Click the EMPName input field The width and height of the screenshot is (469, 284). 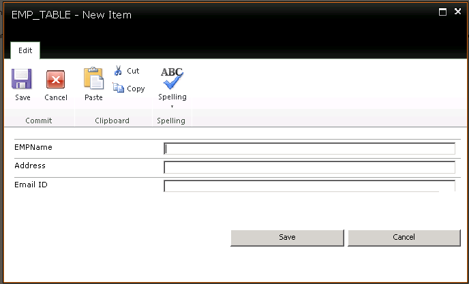pos(309,148)
